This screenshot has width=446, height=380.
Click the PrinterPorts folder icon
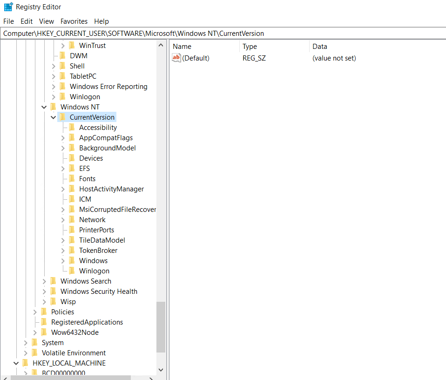click(72, 230)
